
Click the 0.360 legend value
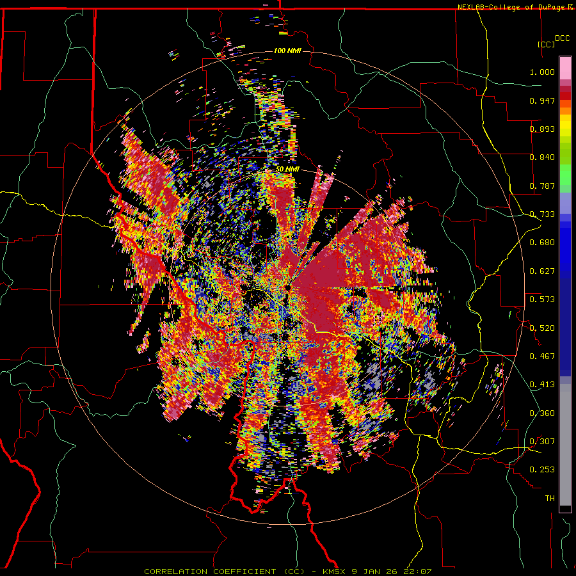[542, 413]
